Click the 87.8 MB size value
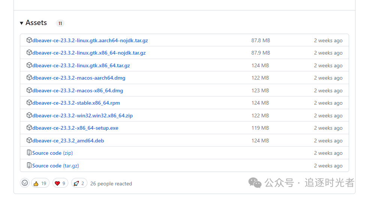Viewport: 366px width, 197px height. click(261, 40)
